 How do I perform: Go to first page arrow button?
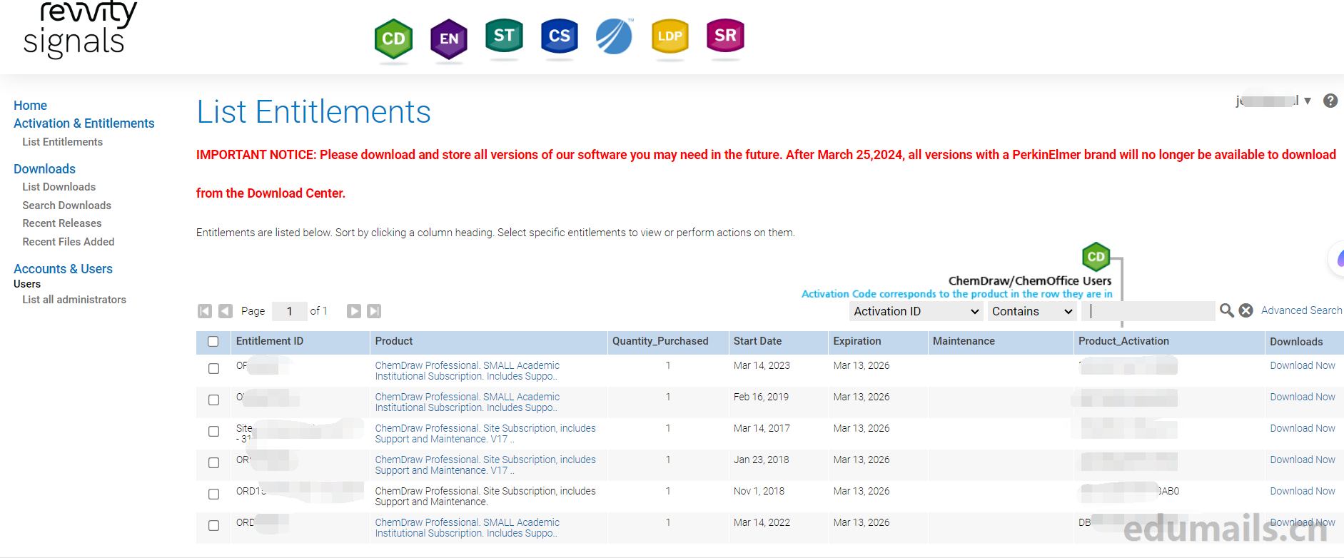click(205, 311)
